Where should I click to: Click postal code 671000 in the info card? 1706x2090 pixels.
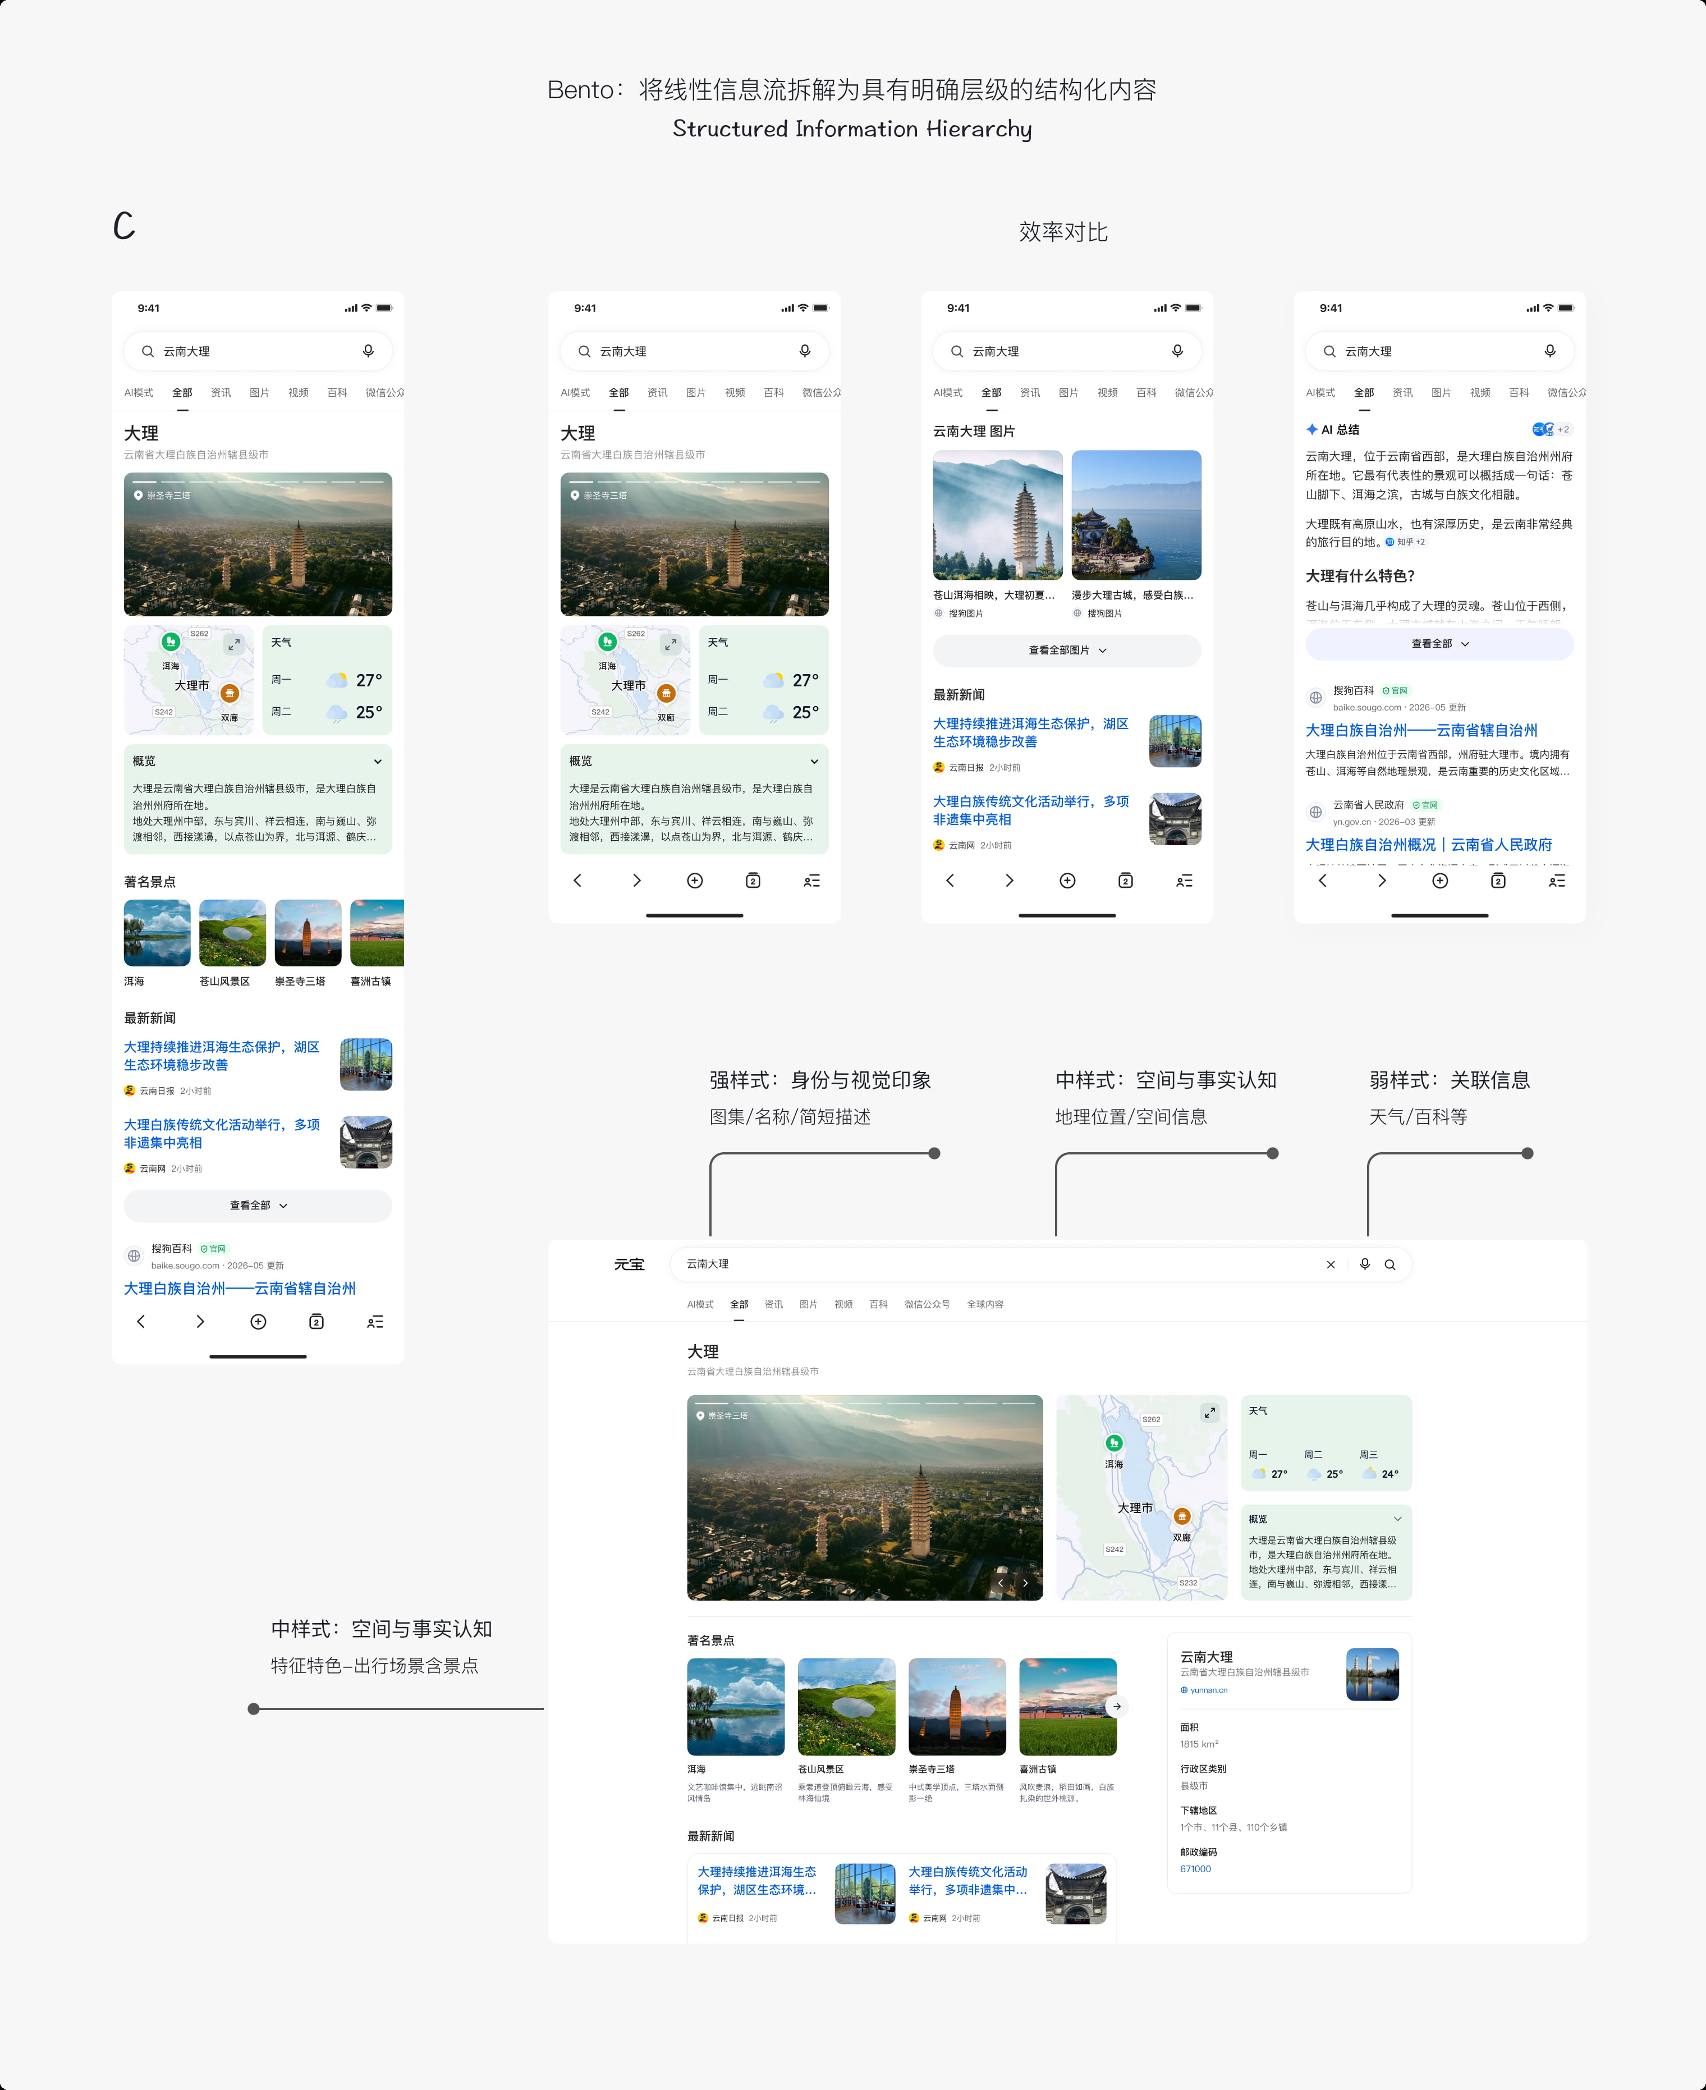tap(1195, 1869)
